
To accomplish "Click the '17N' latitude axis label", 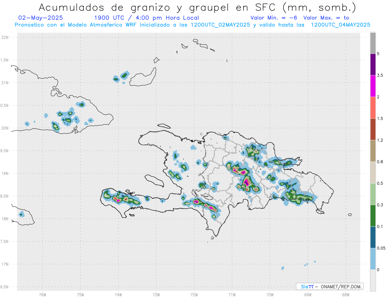I will click(x=5, y=264).
